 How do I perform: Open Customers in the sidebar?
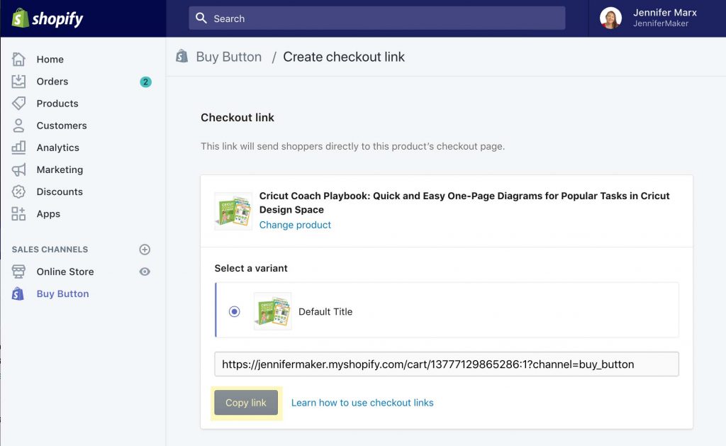tap(62, 126)
